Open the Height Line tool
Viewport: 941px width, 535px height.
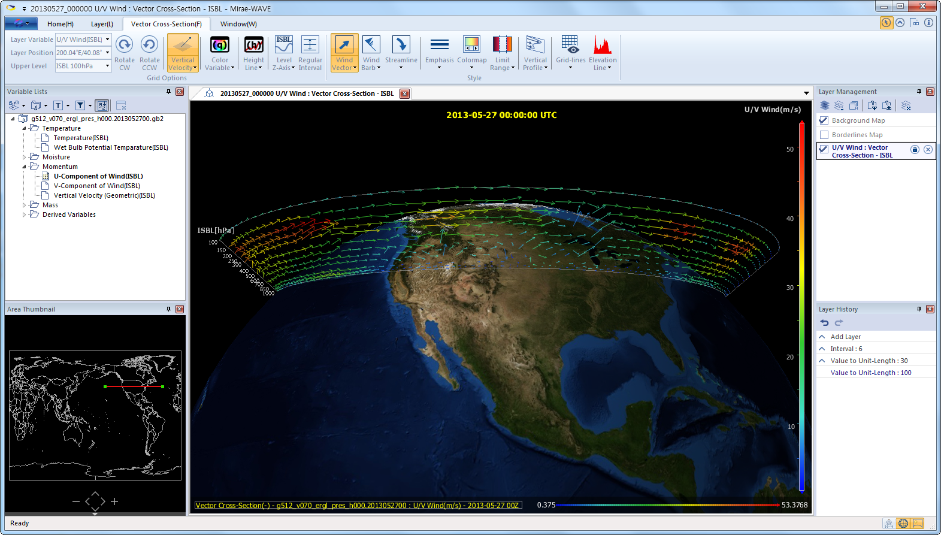pos(253,53)
